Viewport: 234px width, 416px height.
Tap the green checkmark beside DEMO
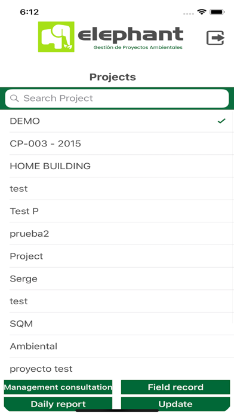coord(221,121)
